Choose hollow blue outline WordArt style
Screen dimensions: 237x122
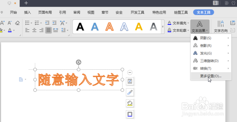pyautogui.click(x=124, y=27)
